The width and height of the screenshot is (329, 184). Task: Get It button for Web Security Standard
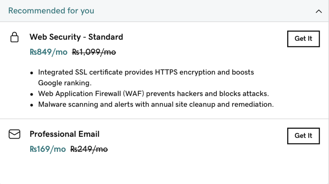303,39
